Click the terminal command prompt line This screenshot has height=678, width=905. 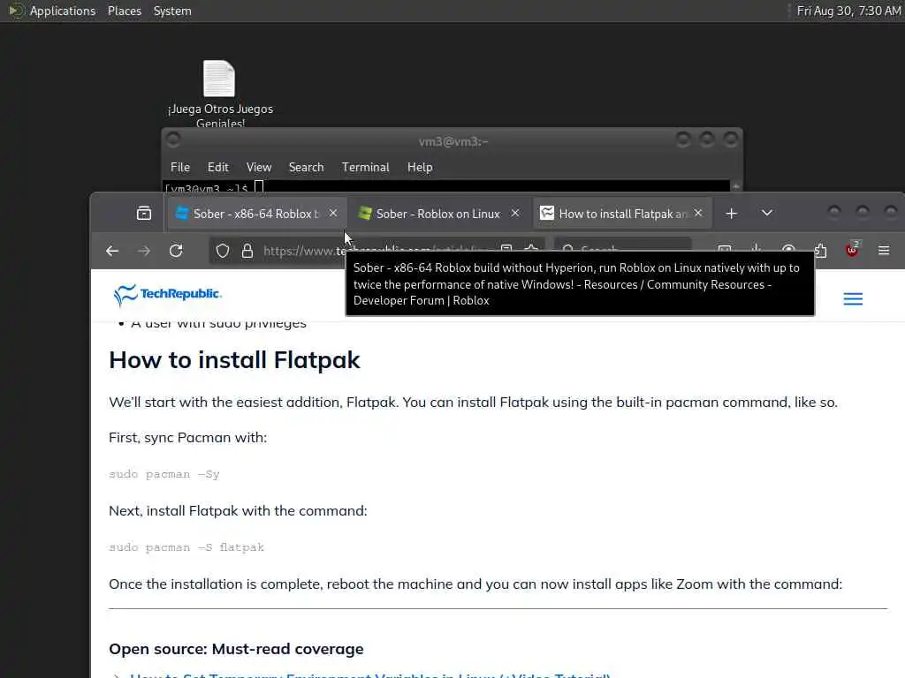point(446,187)
